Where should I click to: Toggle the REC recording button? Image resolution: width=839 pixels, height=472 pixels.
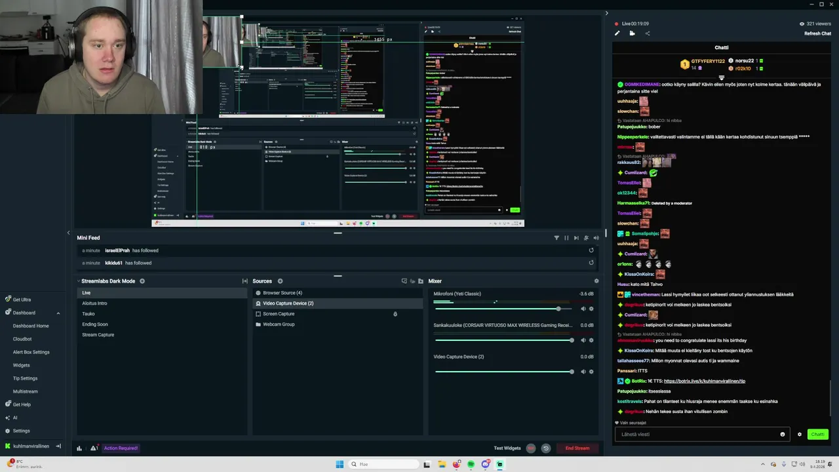pyautogui.click(x=531, y=448)
